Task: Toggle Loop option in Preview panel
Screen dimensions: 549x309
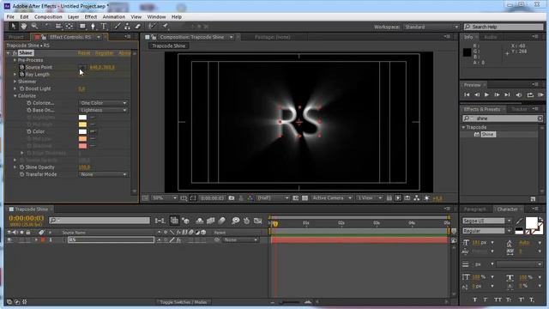Action: tap(530, 94)
